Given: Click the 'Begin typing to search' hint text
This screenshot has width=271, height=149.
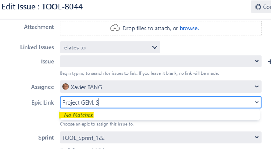Looking at the screenshot, I should tap(140, 73).
